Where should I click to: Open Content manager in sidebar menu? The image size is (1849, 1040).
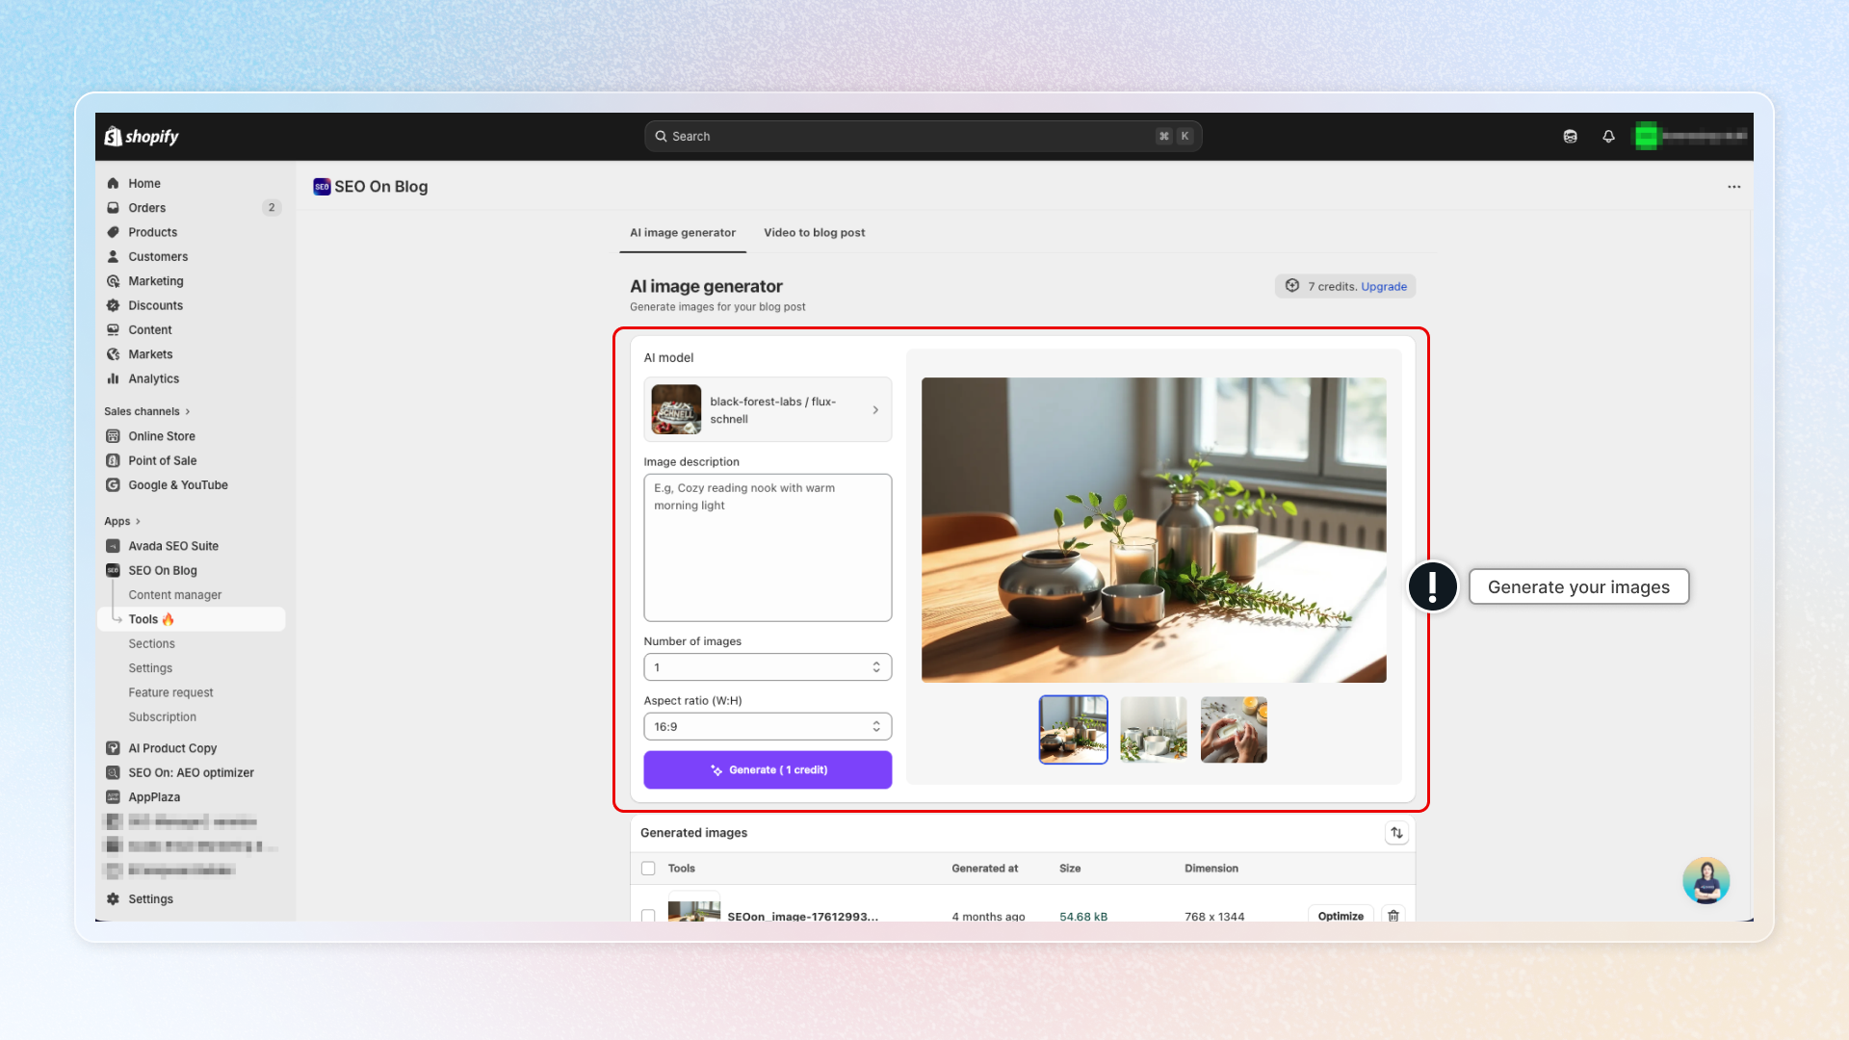coord(174,595)
